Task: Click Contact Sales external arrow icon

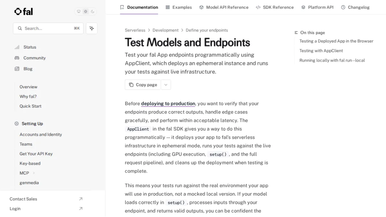Action: (x=81, y=199)
